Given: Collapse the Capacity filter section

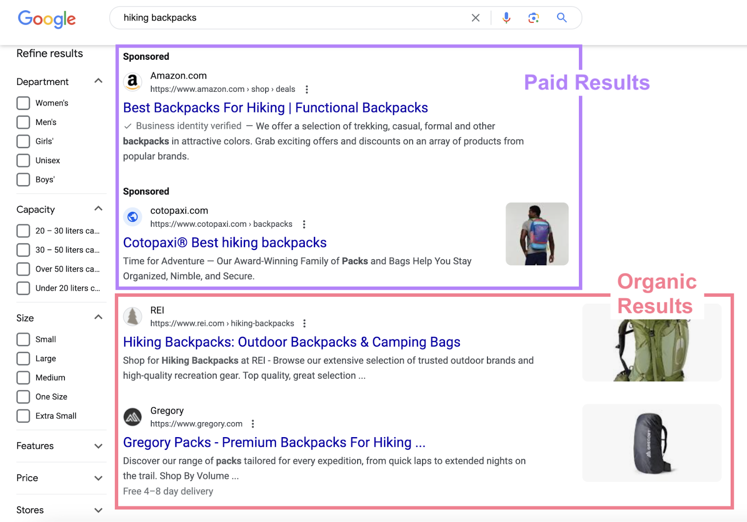Looking at the screenshot, I should point(98,209).
